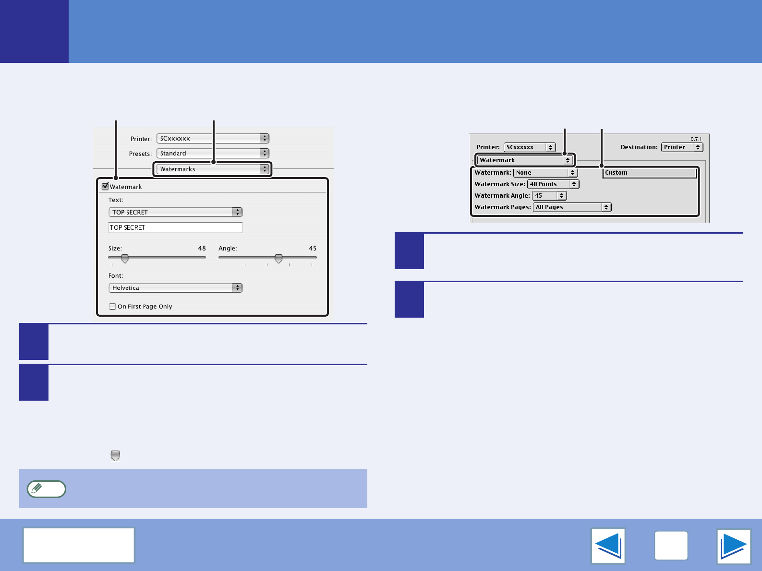Go to the next page arrow

(x=734, y=546)
